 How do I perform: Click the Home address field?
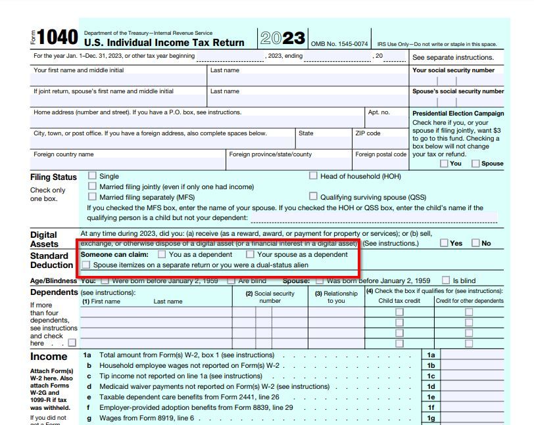coord(197,122)
